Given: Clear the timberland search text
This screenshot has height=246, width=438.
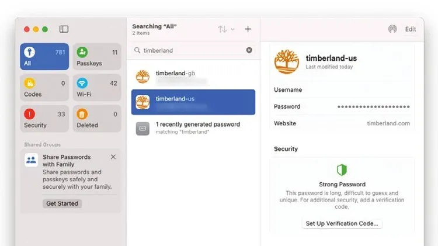Looking at the screenshot, I should 249,50.
